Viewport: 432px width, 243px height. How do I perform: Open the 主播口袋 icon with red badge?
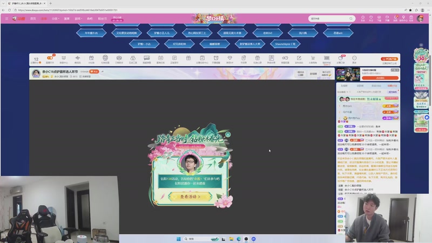341,59
